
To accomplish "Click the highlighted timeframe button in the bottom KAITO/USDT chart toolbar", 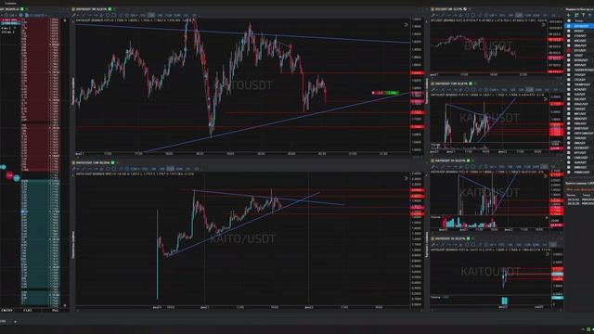I will [x=171, y=169].
